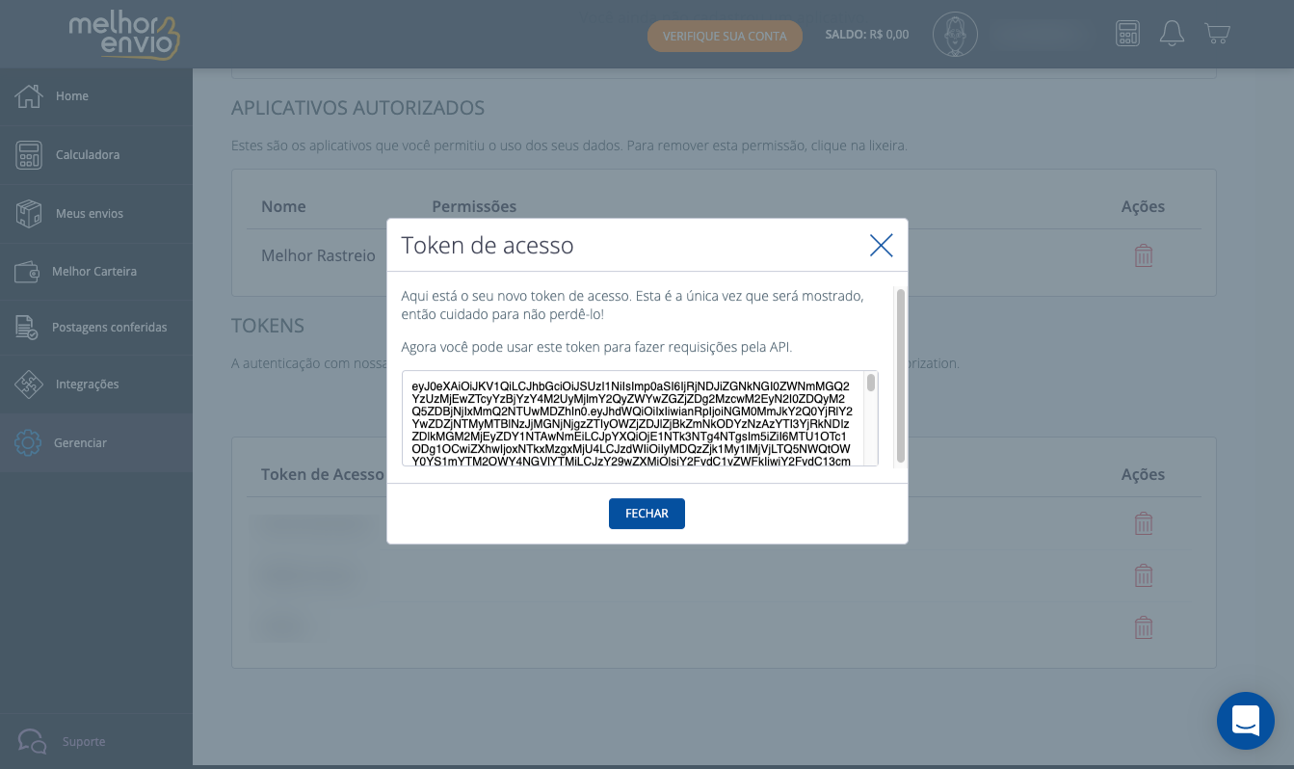
Task: Close the Token de acesso dialog
Action: click(x=881, y=246)
